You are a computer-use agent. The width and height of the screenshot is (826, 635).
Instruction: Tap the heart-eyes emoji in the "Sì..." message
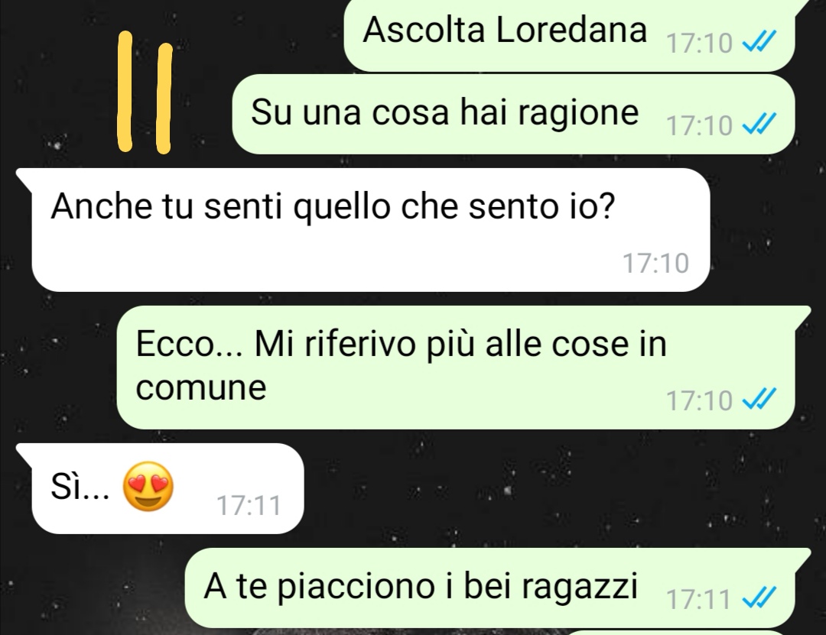(148, 486)
